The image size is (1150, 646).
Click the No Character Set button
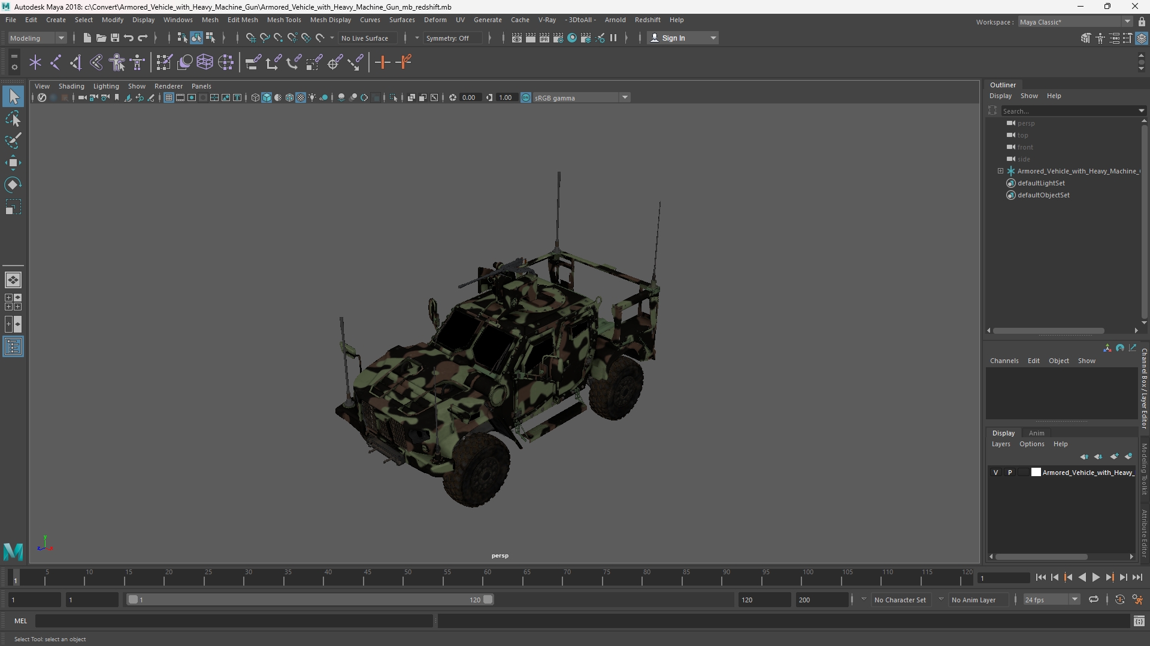click(x=900, y=599)
